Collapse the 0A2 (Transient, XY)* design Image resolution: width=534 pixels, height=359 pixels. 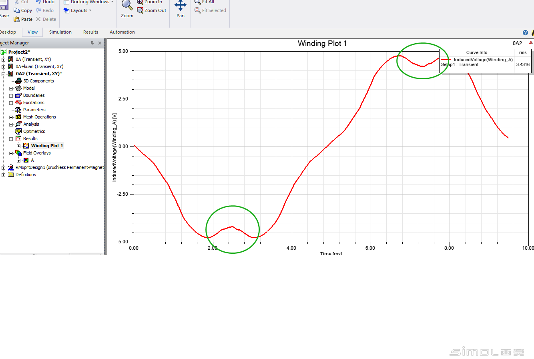coord(4,74)
